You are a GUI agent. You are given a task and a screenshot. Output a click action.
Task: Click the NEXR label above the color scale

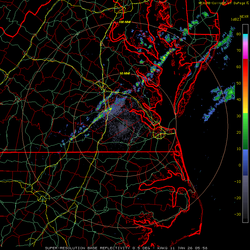(x=244, y=17)
